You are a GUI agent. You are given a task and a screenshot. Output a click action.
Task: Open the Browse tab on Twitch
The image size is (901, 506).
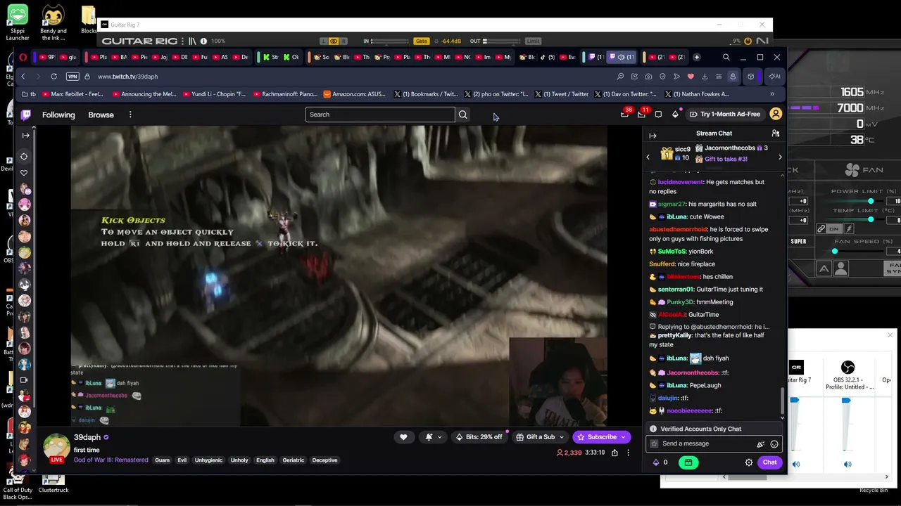pyautogui.click(x=101, y=115)
